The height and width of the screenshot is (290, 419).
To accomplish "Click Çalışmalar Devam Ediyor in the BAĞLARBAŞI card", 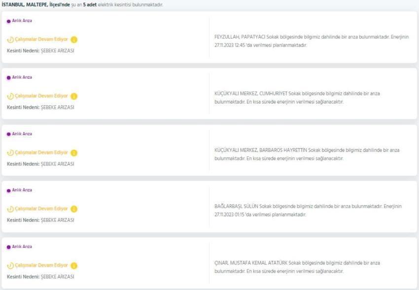I will click(x=41, y=209).
